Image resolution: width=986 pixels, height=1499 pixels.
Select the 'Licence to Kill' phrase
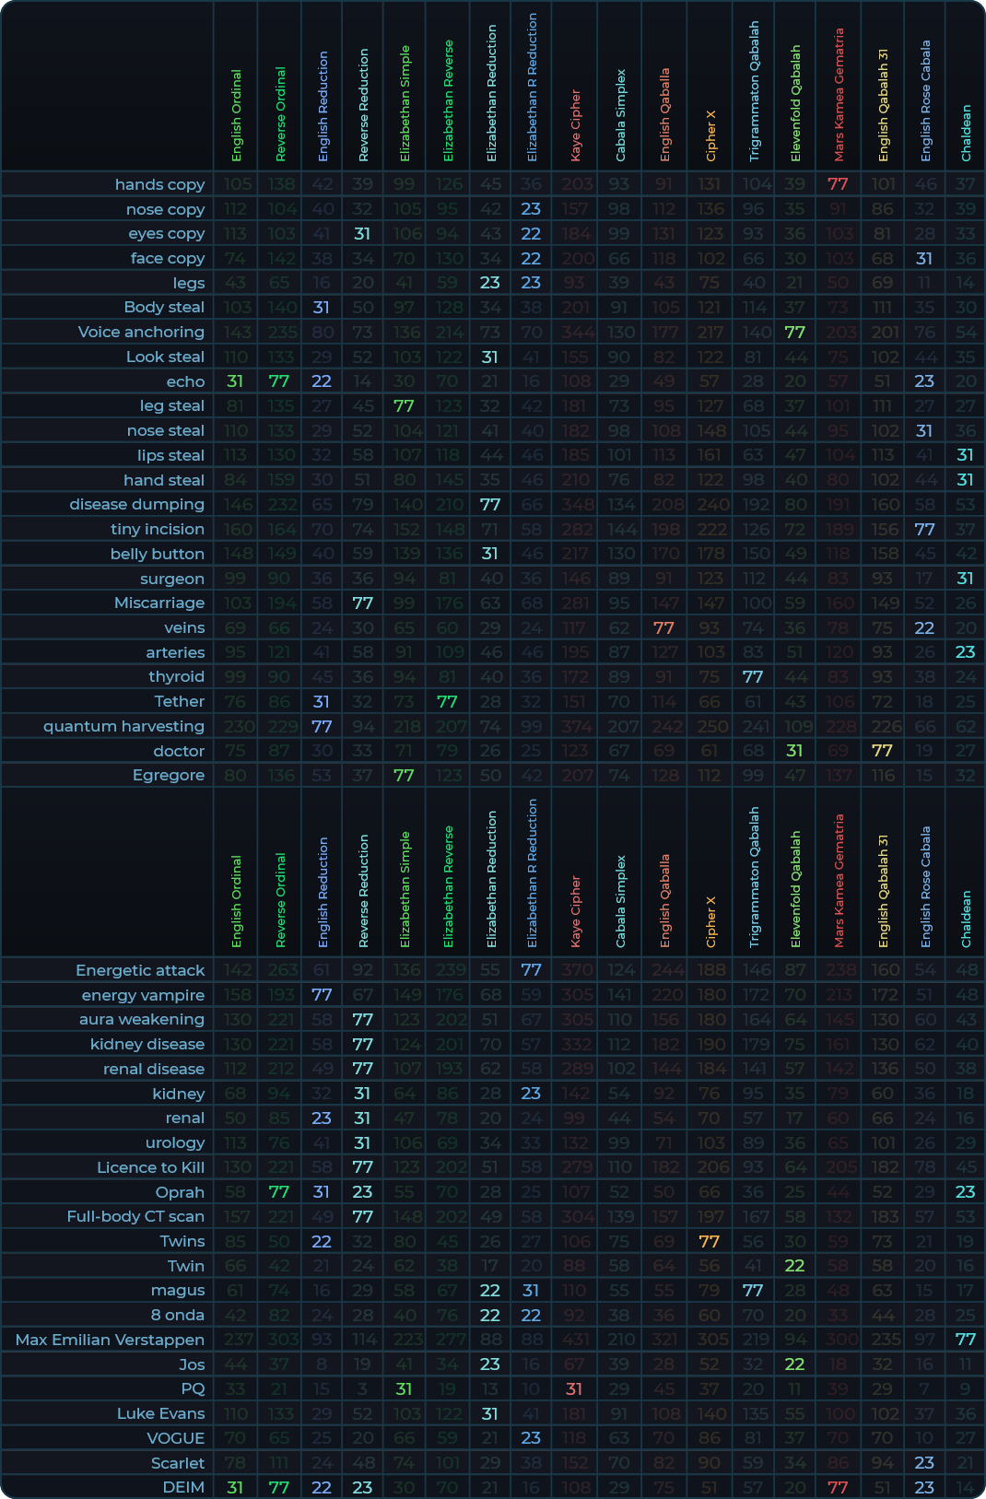point(150,1167)
